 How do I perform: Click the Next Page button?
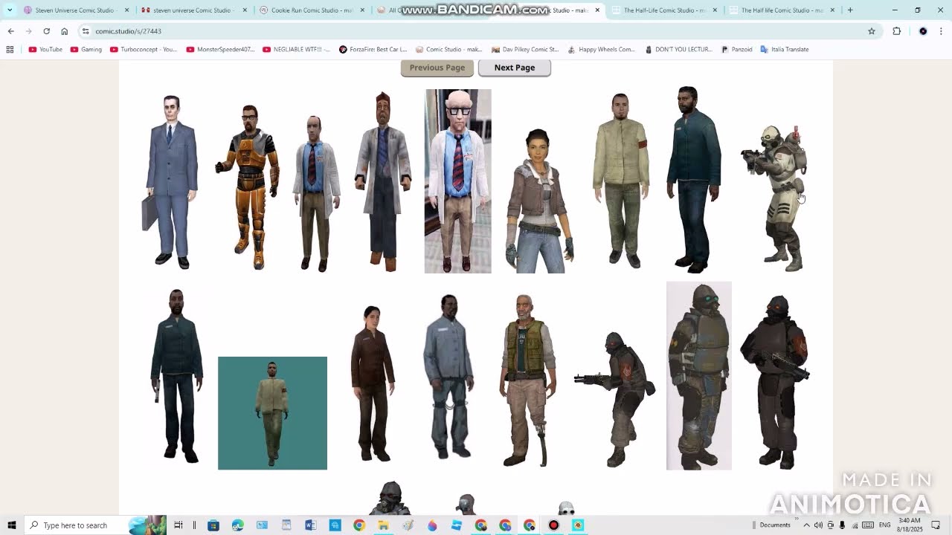515,68
